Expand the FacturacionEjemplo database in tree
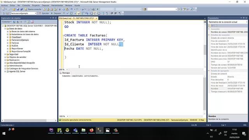249x140 pixels. (8, 40)
